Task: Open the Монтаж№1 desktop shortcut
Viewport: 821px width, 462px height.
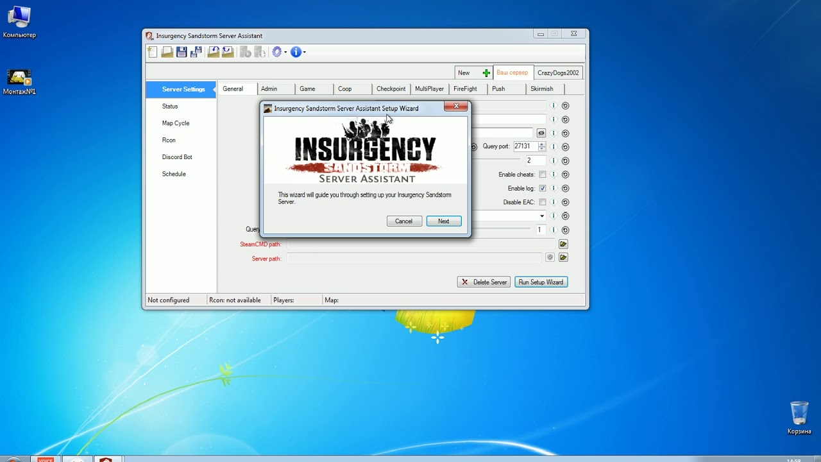Action: click(x=19, y=82)
